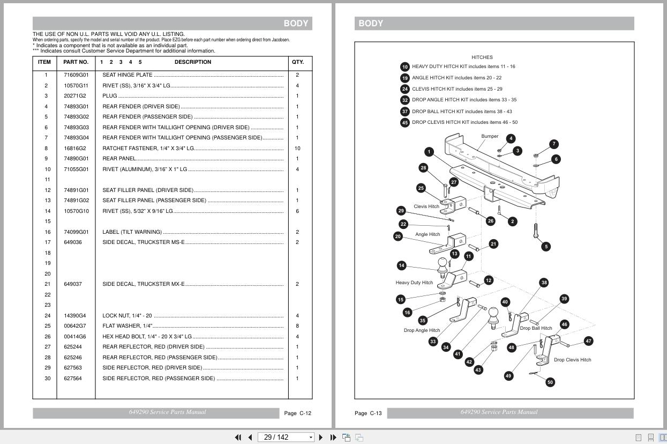Click 'SEAT FILLER PANEL (DRIVER SIDE)' text
This screenshot has height=444, width=667.
point(148,190)
